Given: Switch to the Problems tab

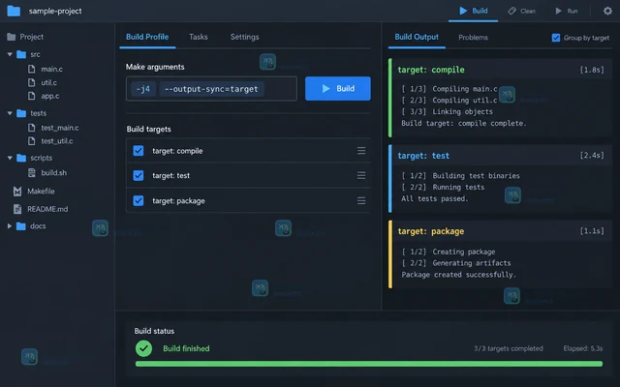Looking at the screenshot, I should 473,37.
